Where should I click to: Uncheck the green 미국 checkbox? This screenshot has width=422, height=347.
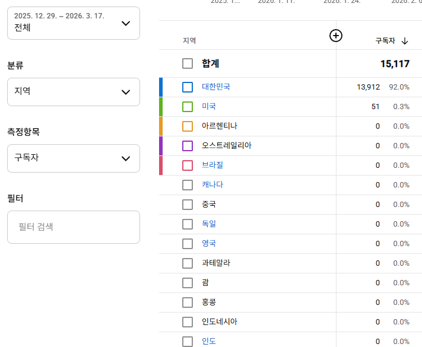(188, 107)
